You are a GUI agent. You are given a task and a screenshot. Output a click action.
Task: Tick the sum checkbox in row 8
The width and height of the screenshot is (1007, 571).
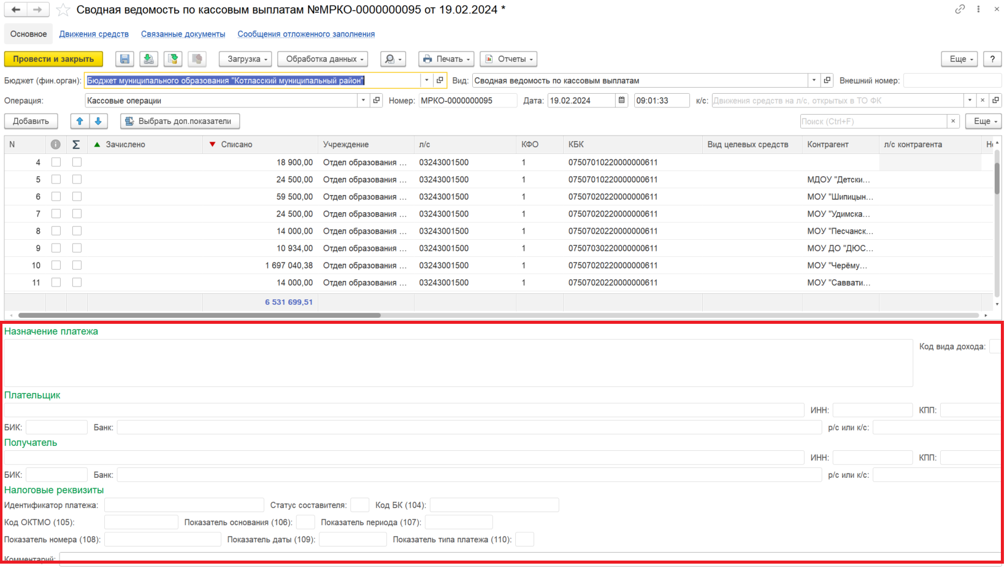77,231
